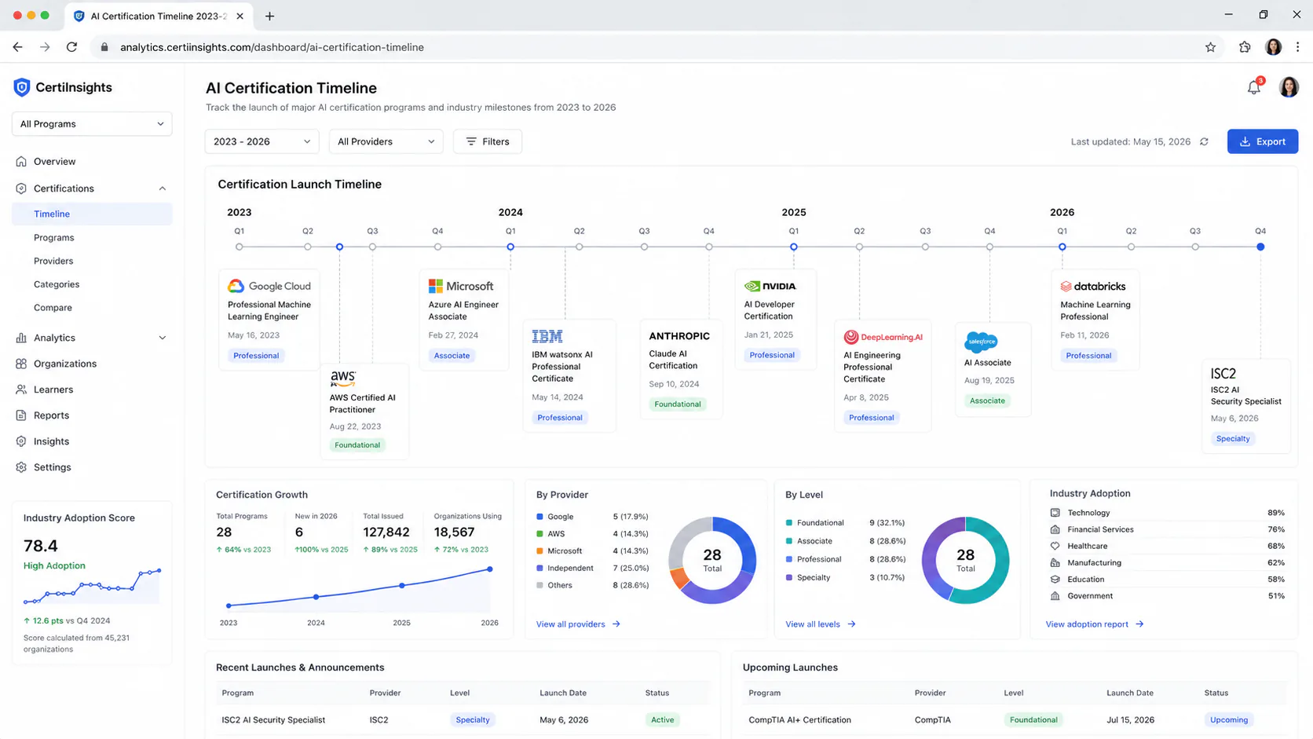The width and height of the screenshot is (1313, 739).
Task: Follow the View all providers link
Action: (578, 624)
